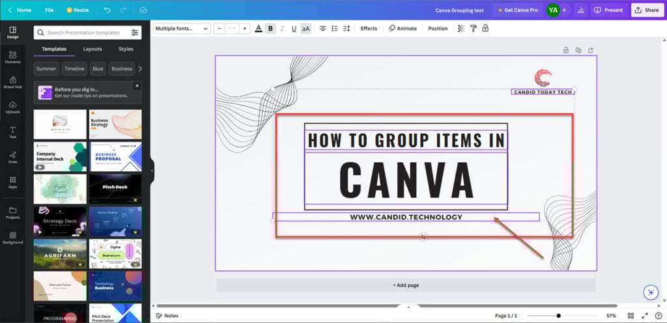
Task: Expand the page thumbnails tray
Action: click(x=408, y=307)
